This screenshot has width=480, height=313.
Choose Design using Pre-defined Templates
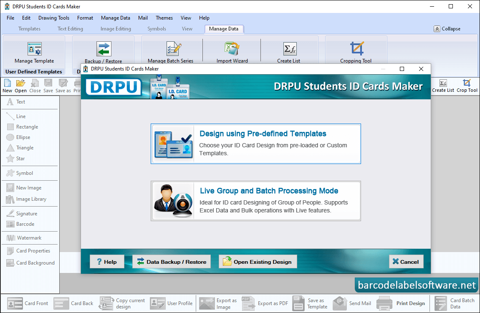256,144
